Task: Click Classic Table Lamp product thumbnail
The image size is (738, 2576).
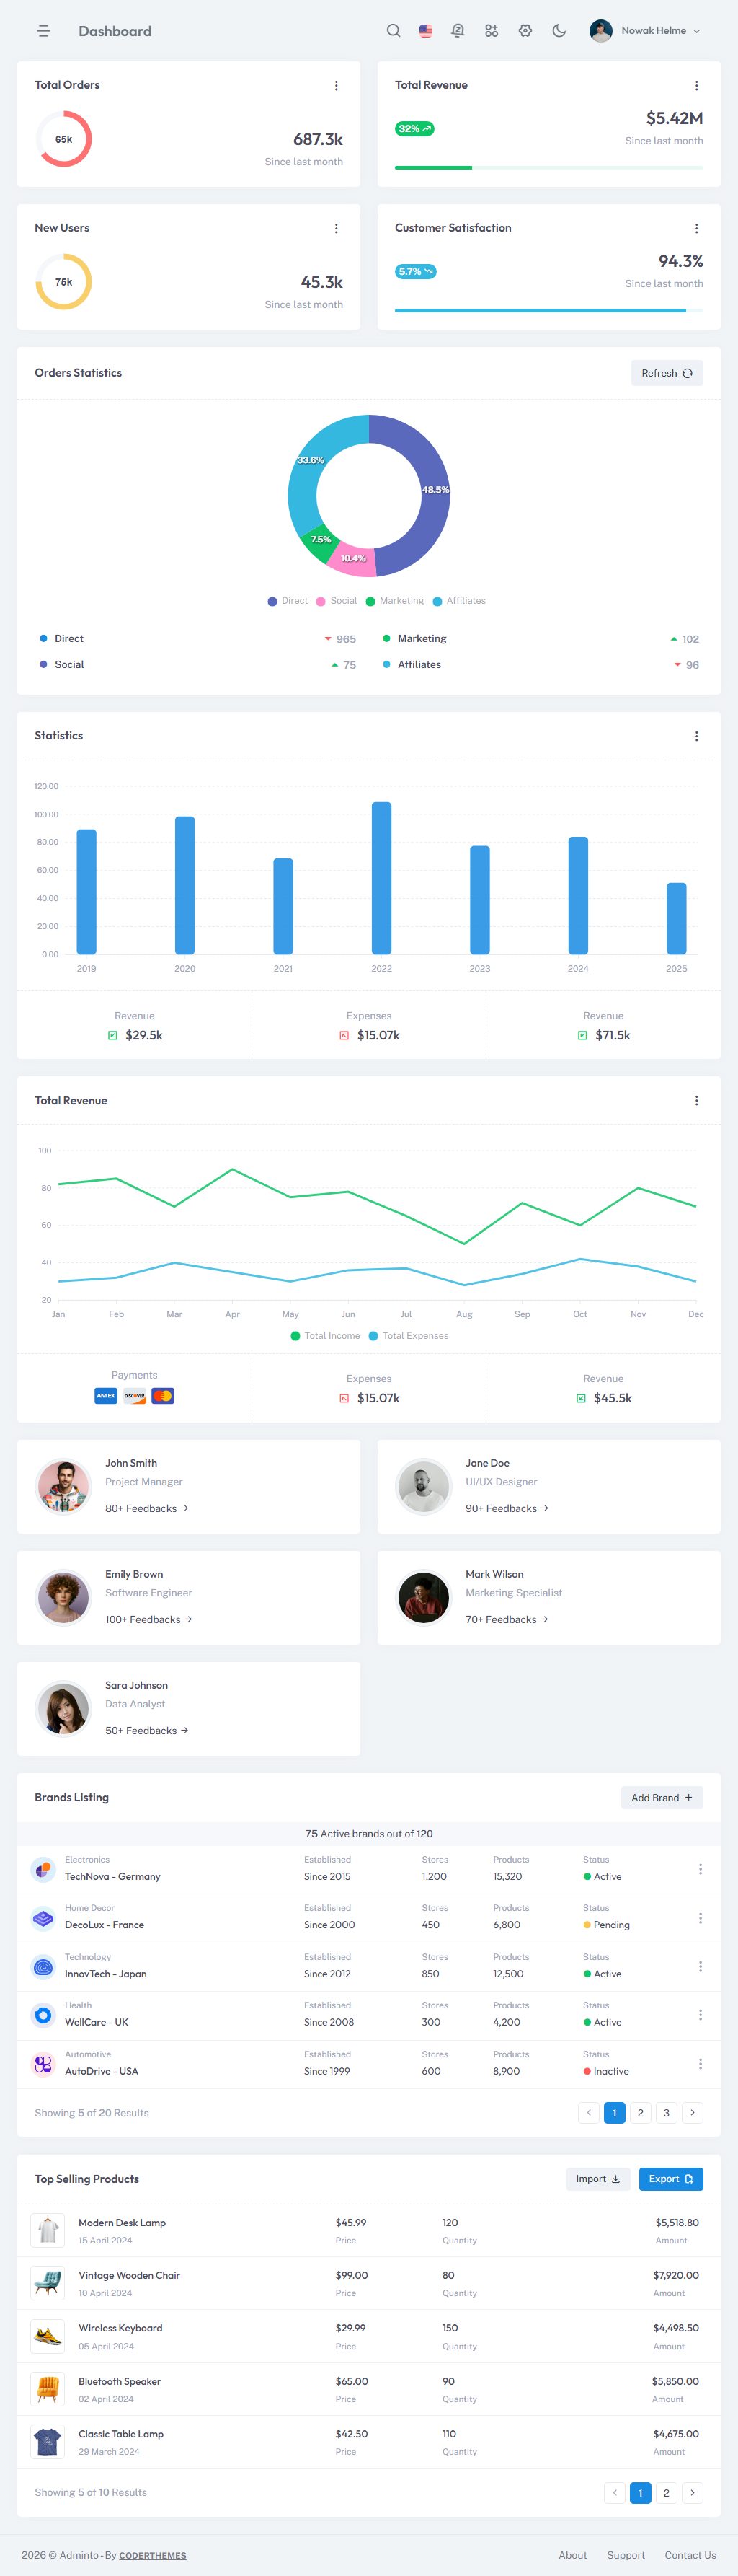Action: tap(47, 2443)
